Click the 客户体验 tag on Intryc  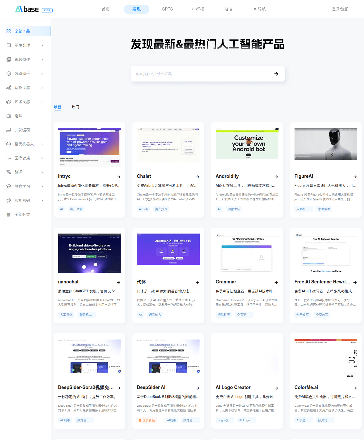click(x=76, y=209)
